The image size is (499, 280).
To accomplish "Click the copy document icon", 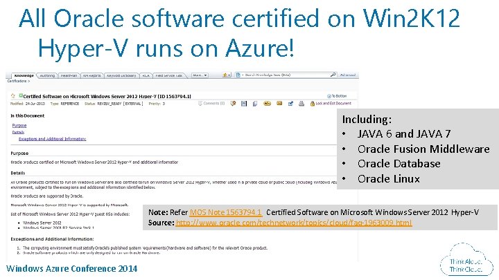I will click(255, 104).
